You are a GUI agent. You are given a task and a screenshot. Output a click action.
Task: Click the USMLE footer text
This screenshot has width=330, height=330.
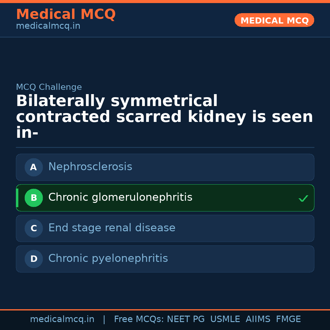tap(225, 319)
